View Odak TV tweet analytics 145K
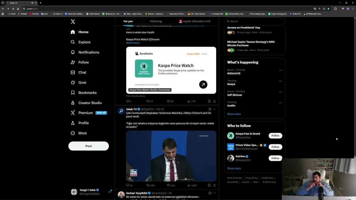 [x=192, y=185]
